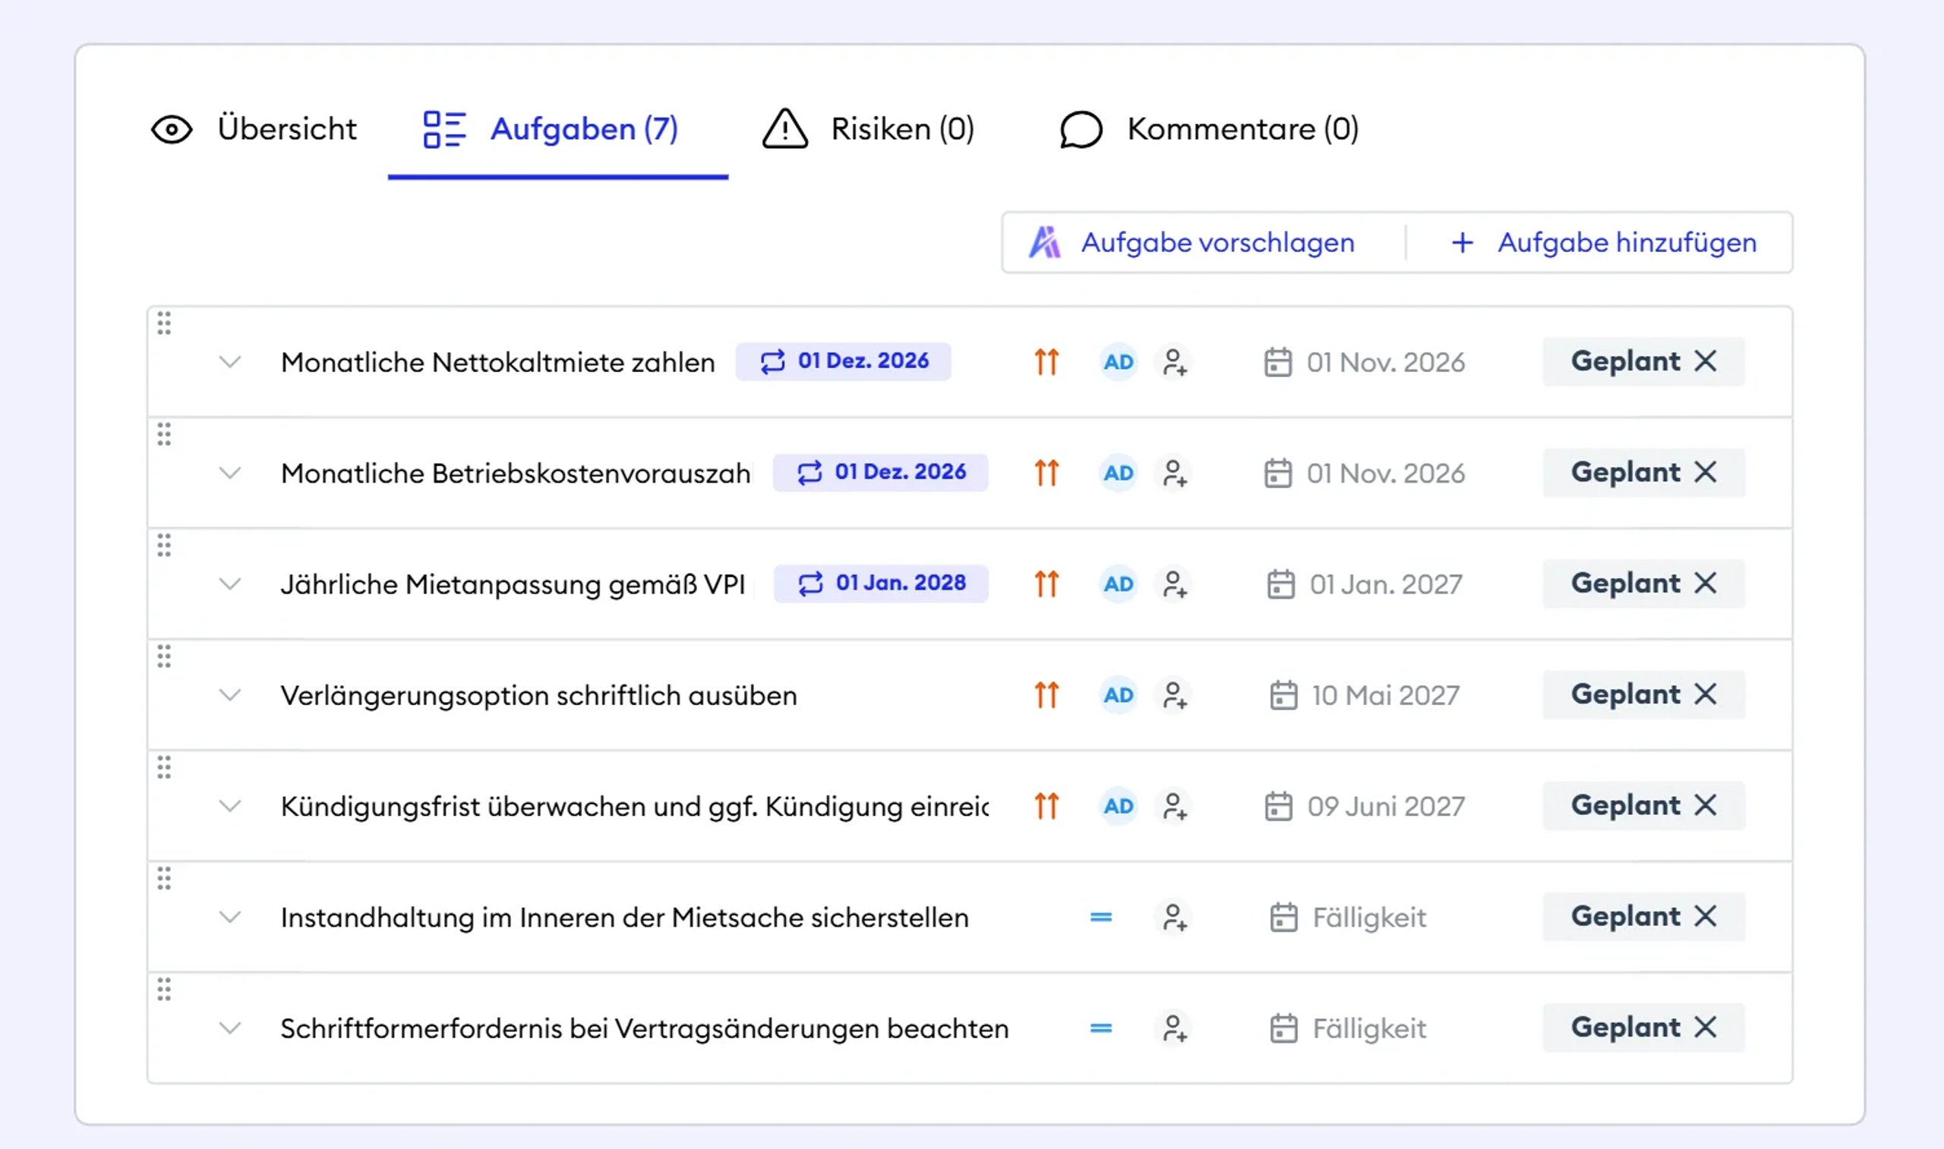Click drag handle of Verlängerungsoption task

[x=164, y=656]
